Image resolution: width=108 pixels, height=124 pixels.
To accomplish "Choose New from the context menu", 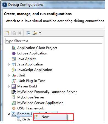I will coord(50,117).
